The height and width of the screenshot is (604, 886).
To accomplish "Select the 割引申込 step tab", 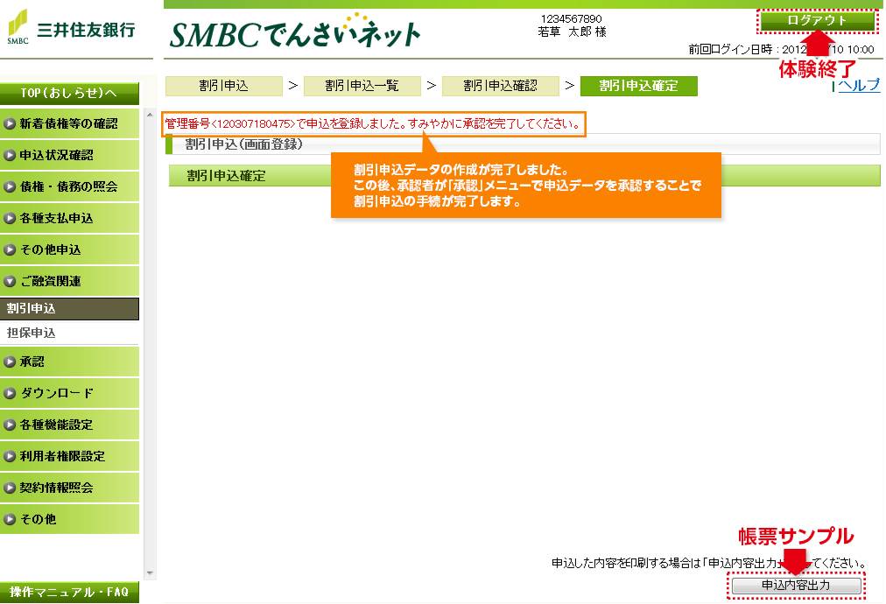I will pyautogui.click(x=224, y=86).
